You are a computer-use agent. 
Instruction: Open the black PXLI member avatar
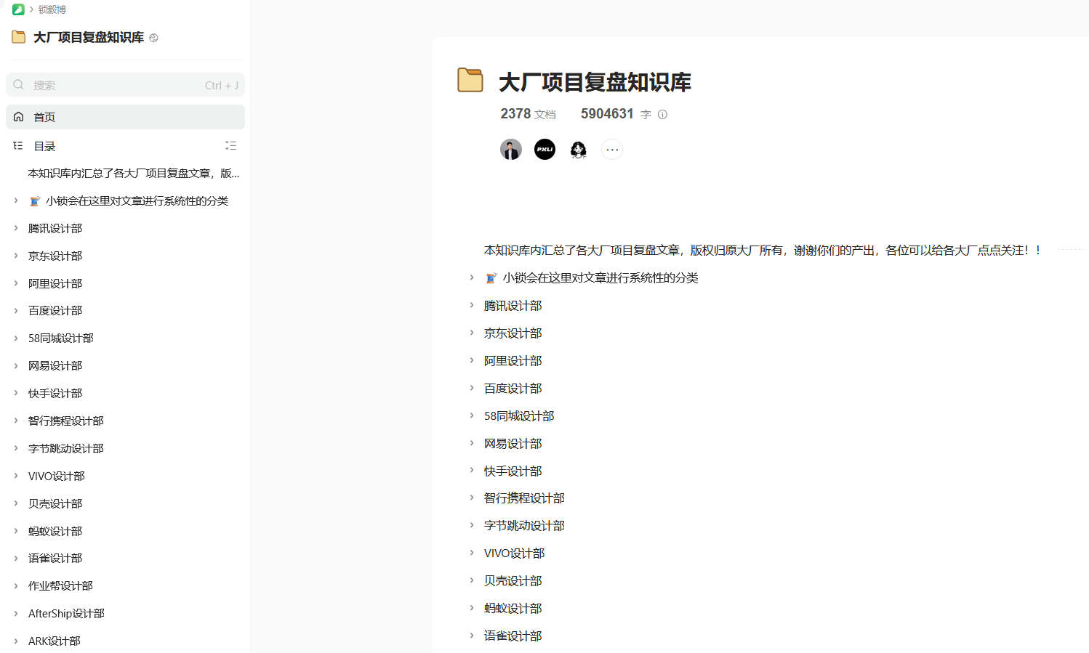(x=544, y=150)
